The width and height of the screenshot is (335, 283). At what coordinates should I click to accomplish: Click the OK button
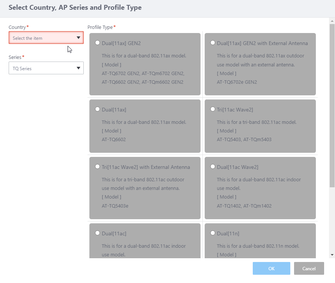click(x=271, y=268)
